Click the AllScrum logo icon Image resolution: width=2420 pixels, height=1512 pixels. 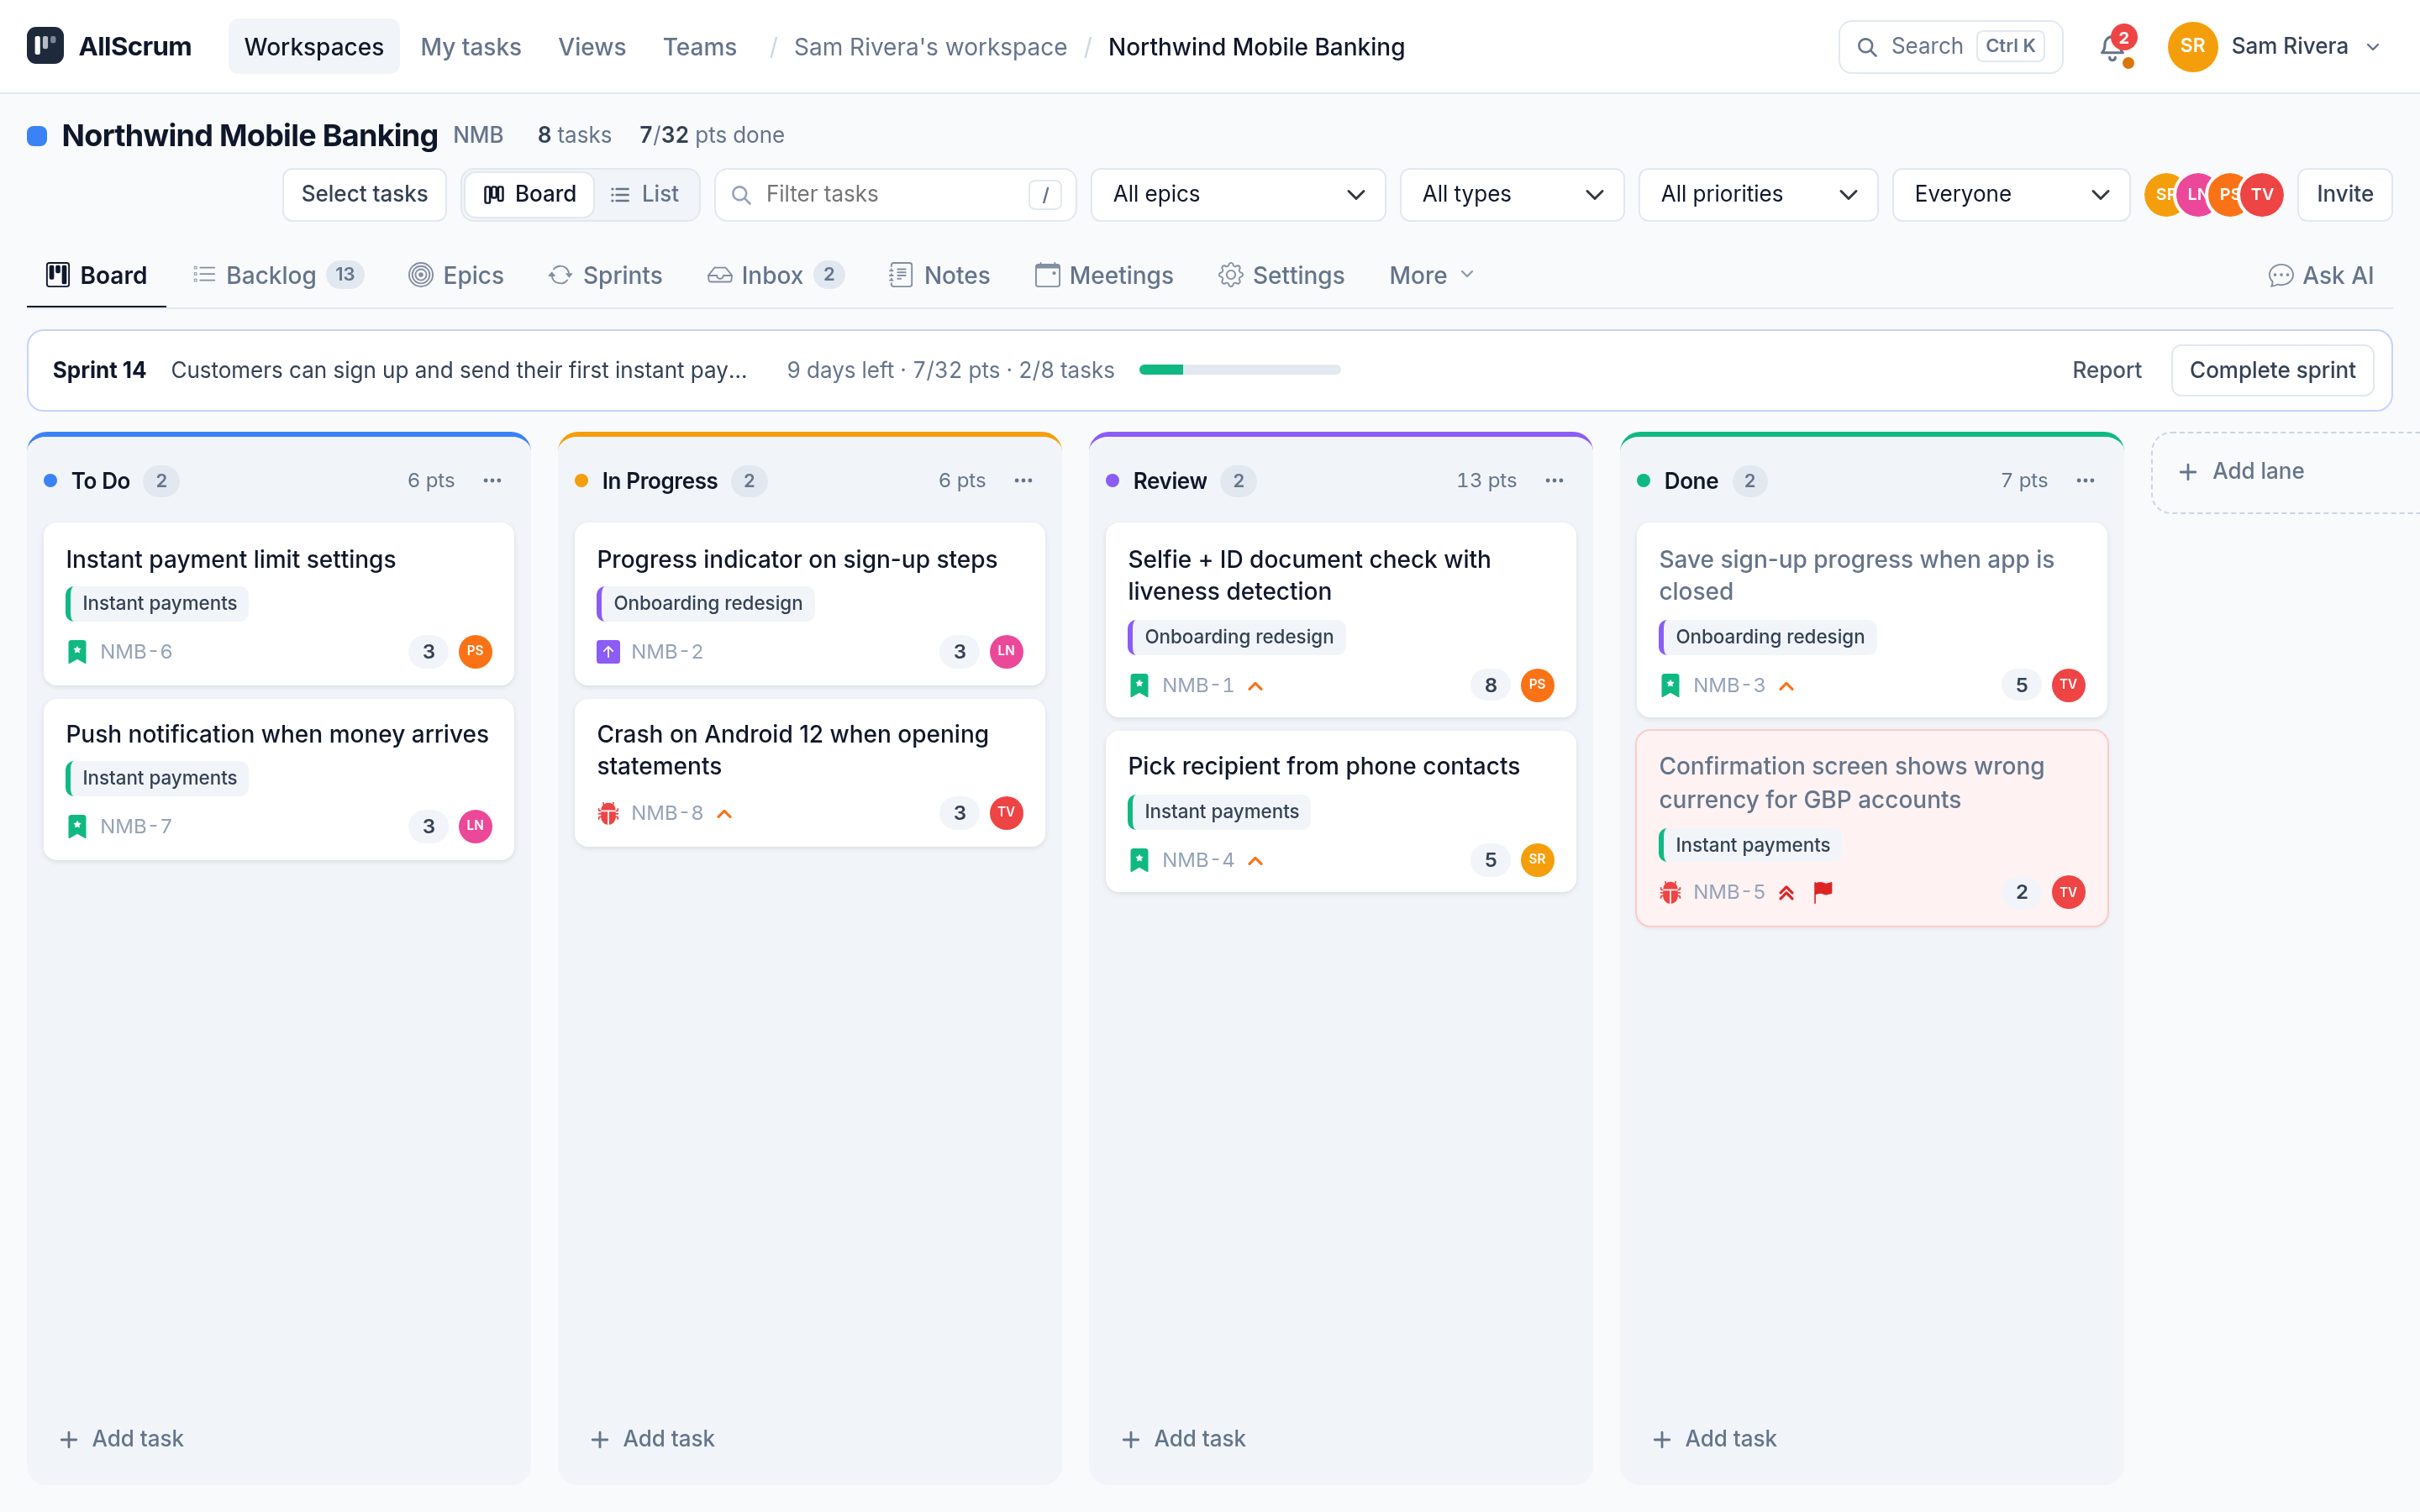[x=45, y=46]
